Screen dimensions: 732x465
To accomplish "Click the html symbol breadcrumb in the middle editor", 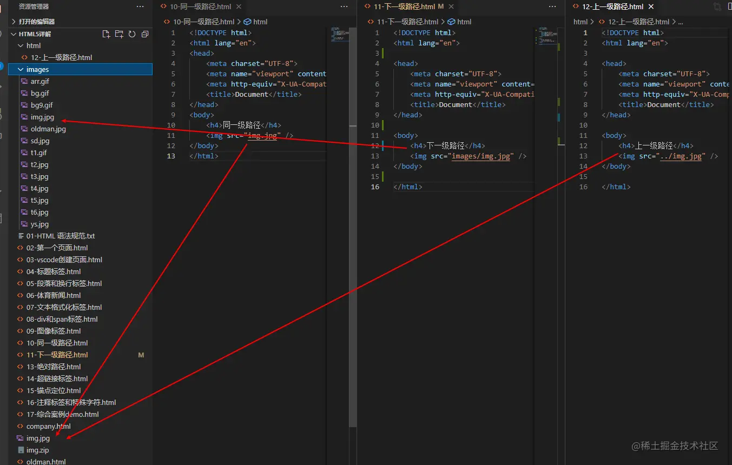I will point(460,22).
